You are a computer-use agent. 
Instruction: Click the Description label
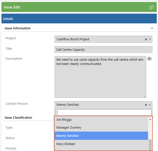(14, 59)
